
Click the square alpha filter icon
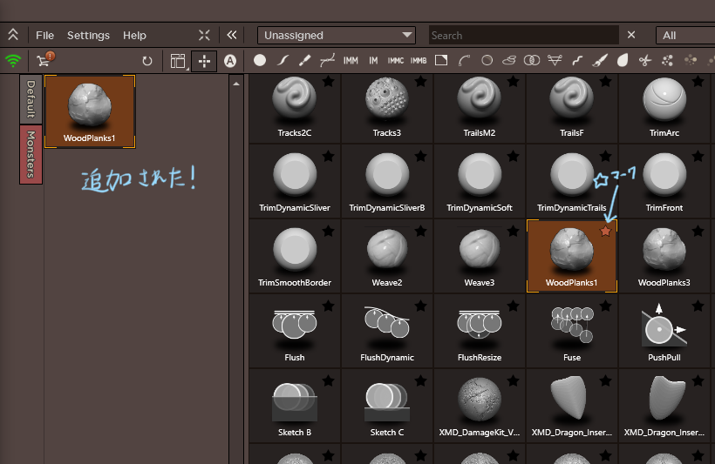[x=441, y=60]
